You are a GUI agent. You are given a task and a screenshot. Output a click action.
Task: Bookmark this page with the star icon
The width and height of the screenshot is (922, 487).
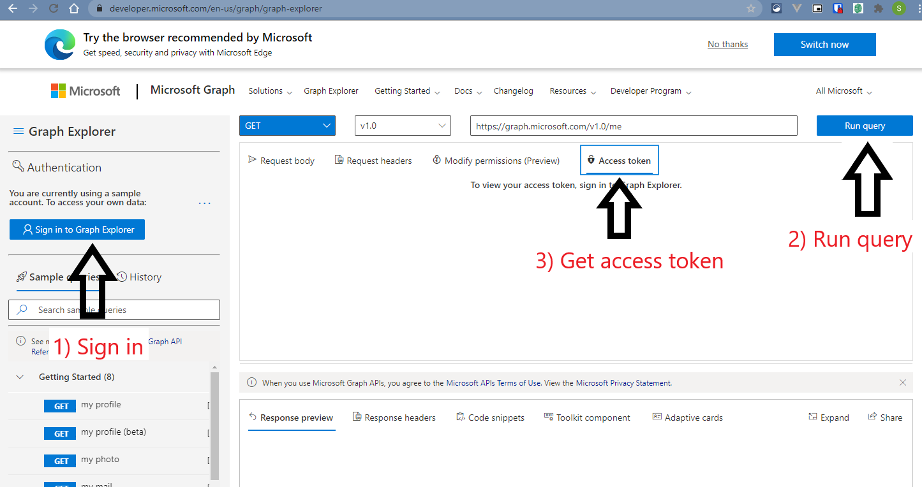[751, 9]
